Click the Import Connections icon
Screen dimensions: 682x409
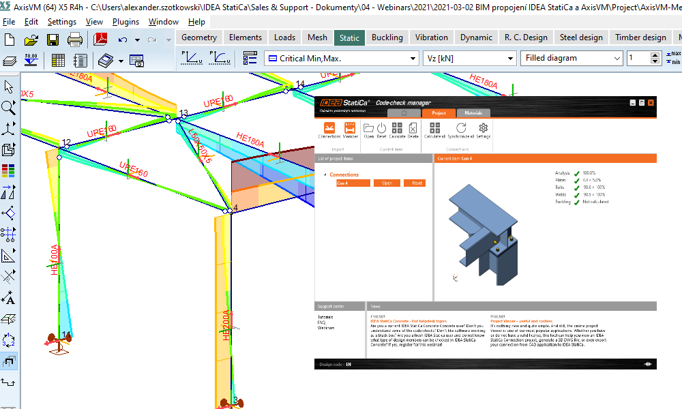point(329,129)
